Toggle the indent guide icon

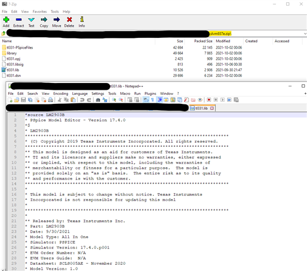(160, 100)
